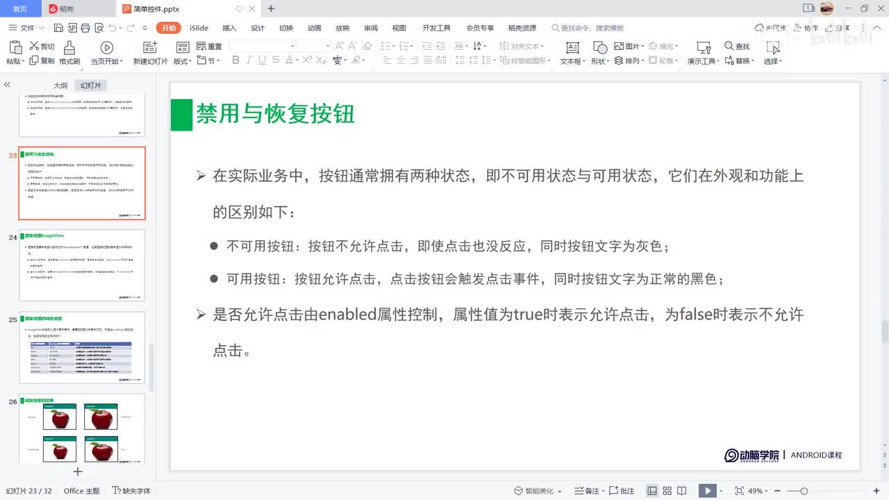The width and height of the screenshot is (889, 500).
Task: Switch to reading view in status bar
Action: click(x=682, y=491)
